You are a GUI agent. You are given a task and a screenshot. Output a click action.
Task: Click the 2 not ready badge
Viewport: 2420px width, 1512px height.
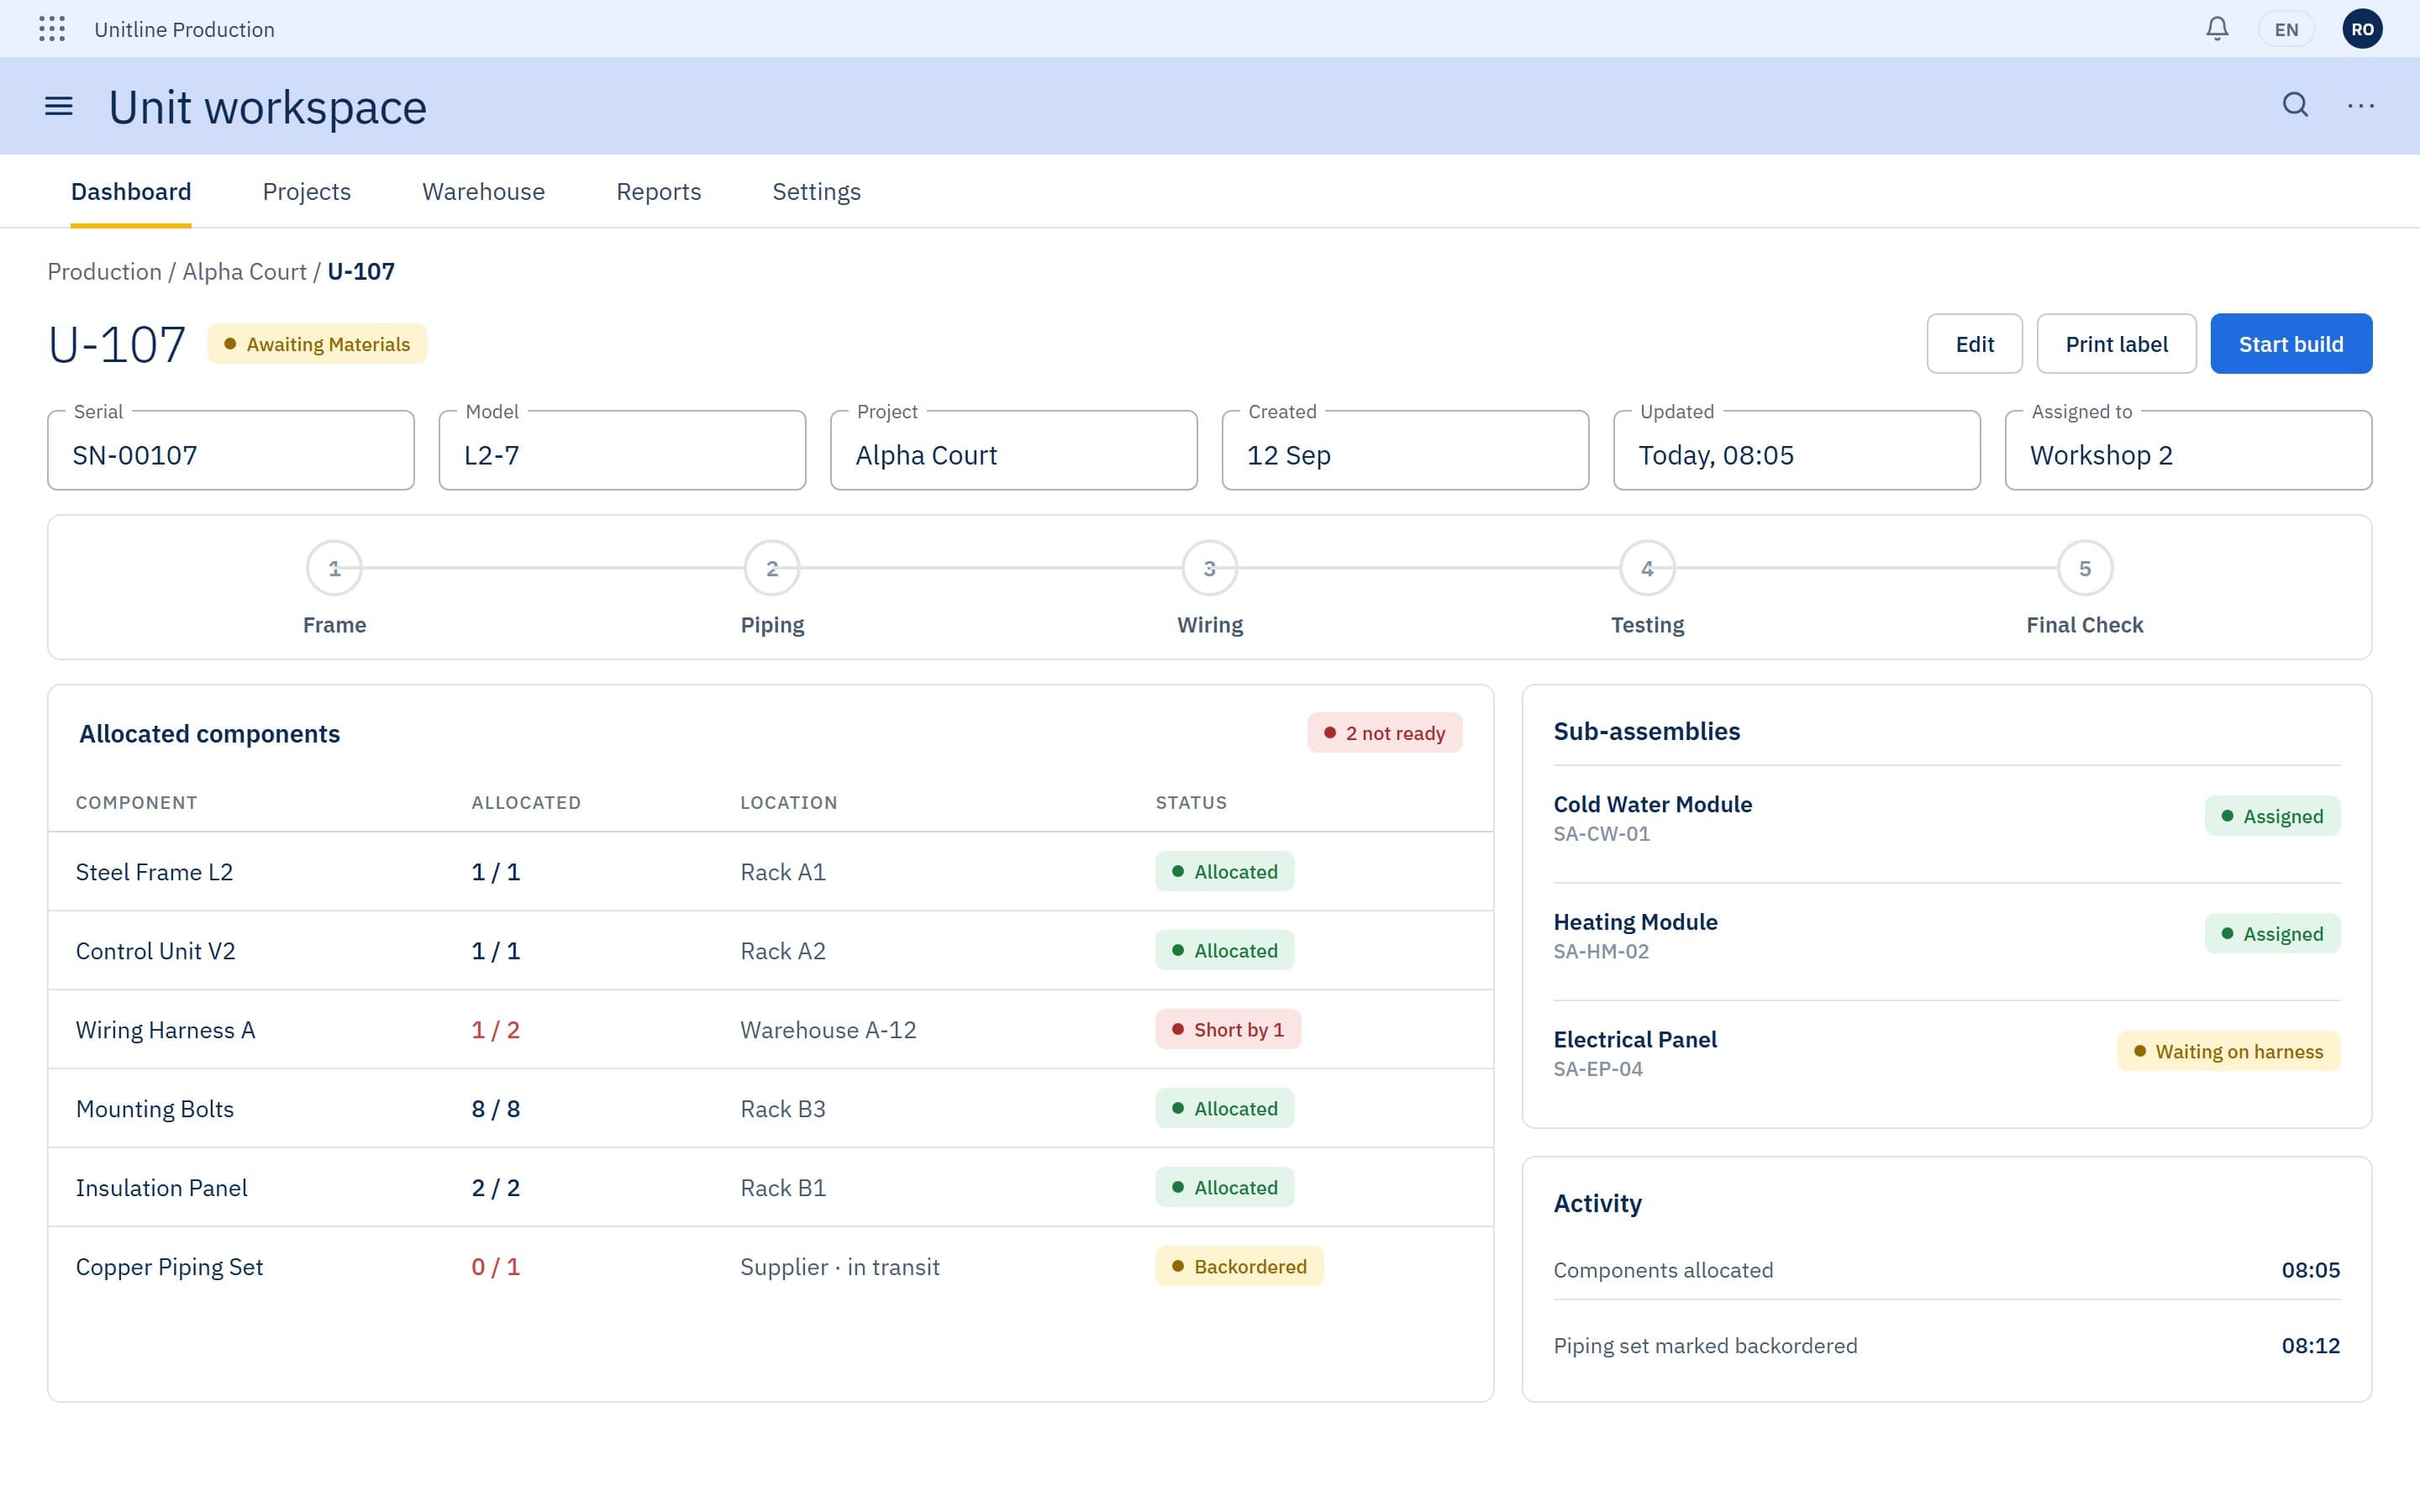[x=1384, y=733]
